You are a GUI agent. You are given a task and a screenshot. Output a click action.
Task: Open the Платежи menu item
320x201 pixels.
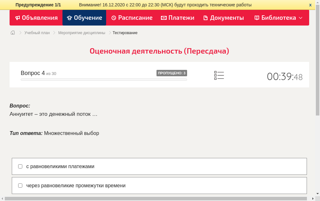(x=178, y=18)
